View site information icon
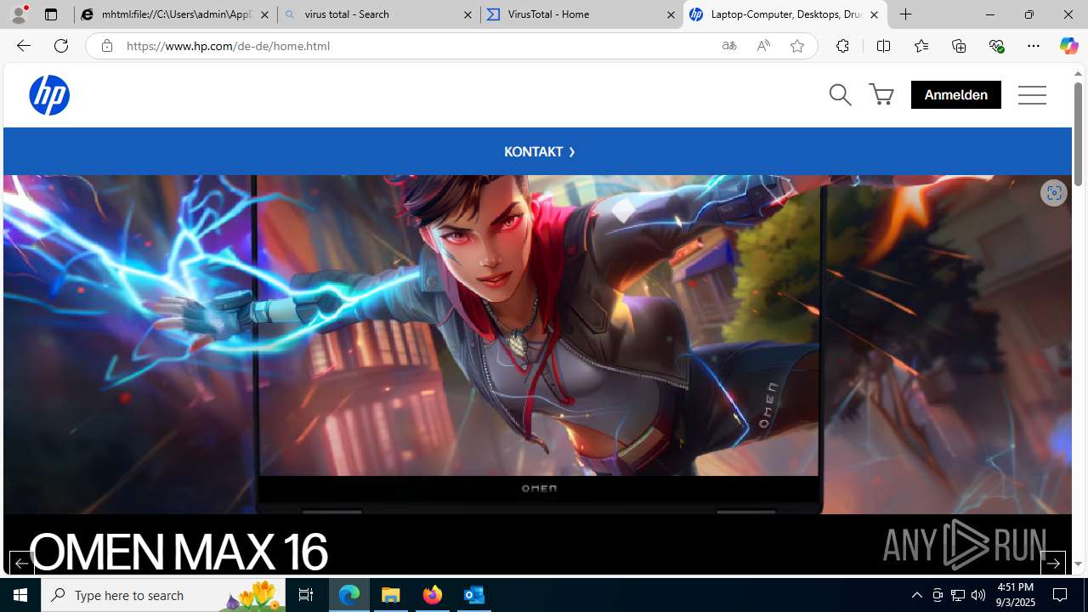Image resolution: width=1088 pixels, height=612 pixels. (106, 46)
